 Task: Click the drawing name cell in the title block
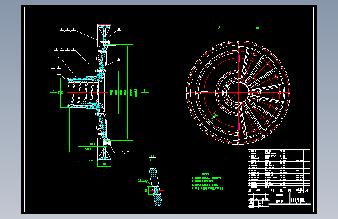[280, 201]
